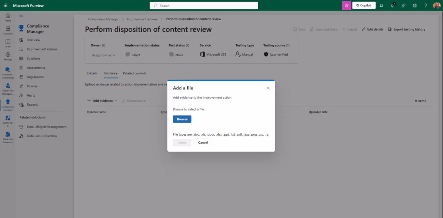Open the header settings gear
This screenshot has height=218, width=443.
click(x=415, y=5)
